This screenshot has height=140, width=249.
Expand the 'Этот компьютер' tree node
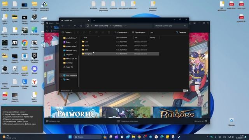coord(61,75)
